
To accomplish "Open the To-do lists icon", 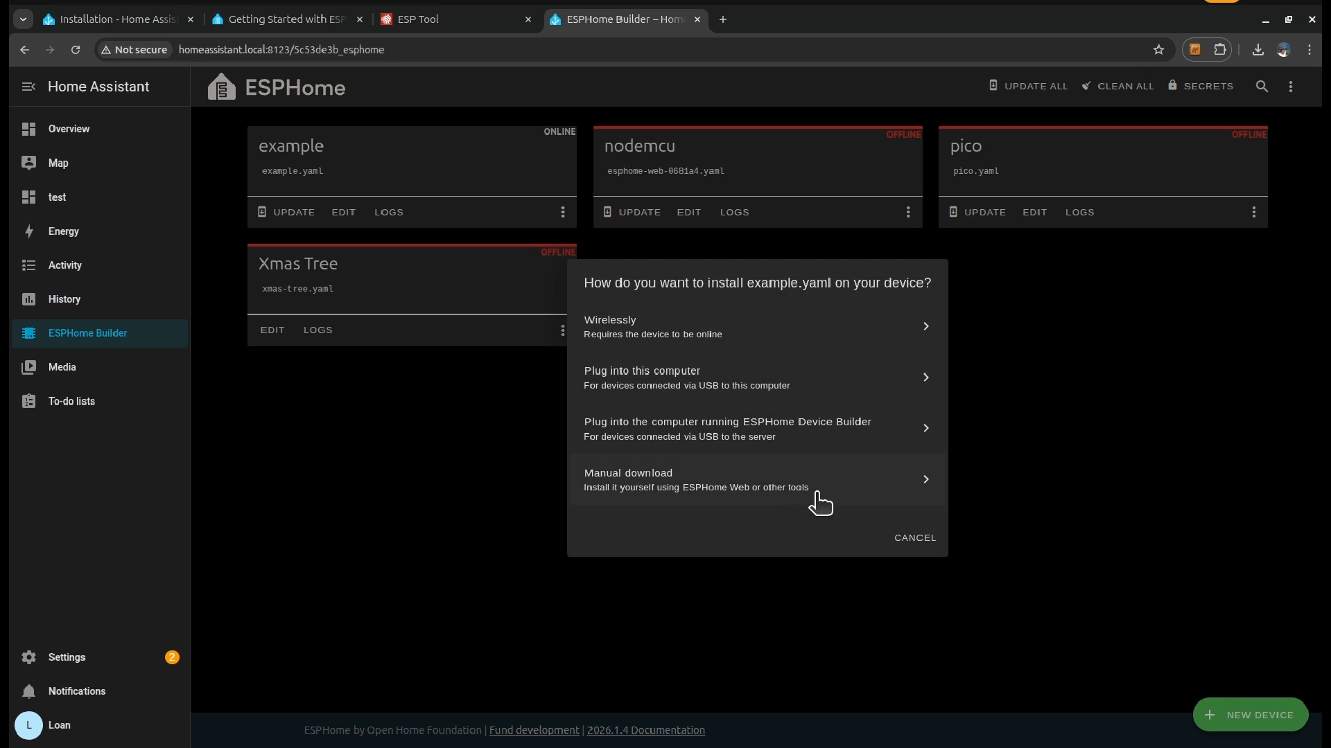I will click(28, 401).
